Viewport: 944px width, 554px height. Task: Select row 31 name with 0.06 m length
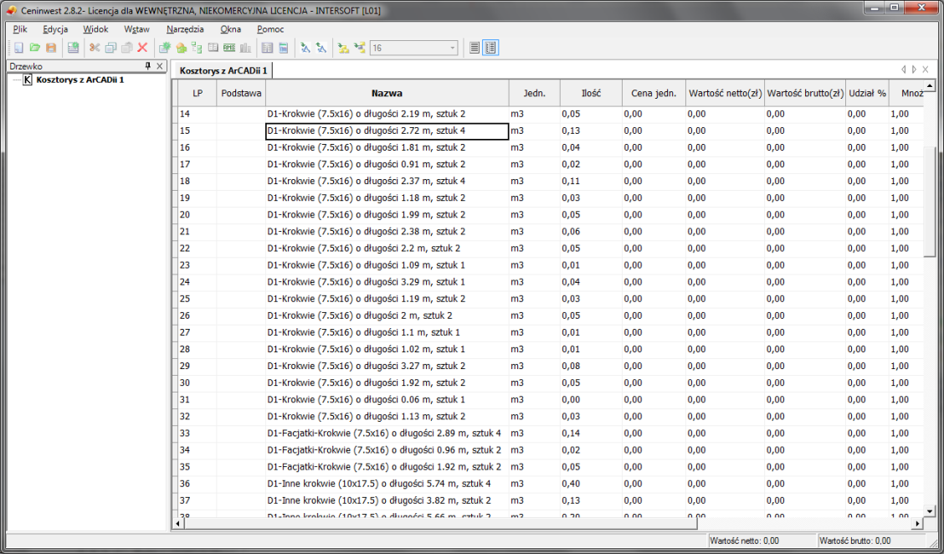pyautogui.click(x=387, y=399)
